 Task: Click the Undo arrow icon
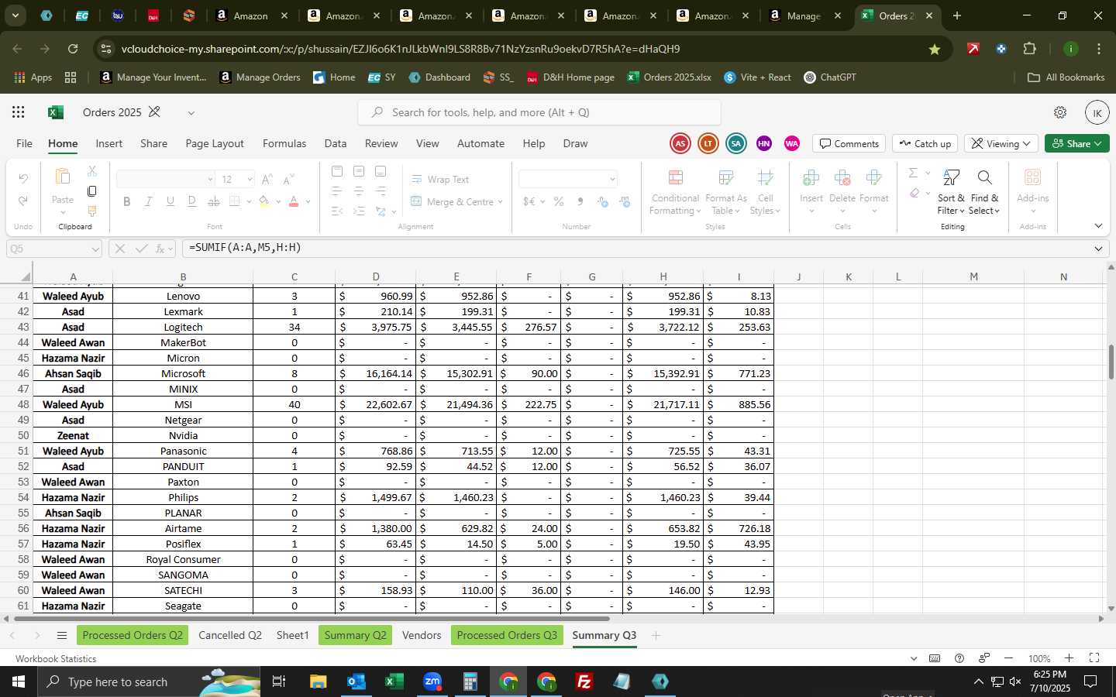click(x=23, y=179)
